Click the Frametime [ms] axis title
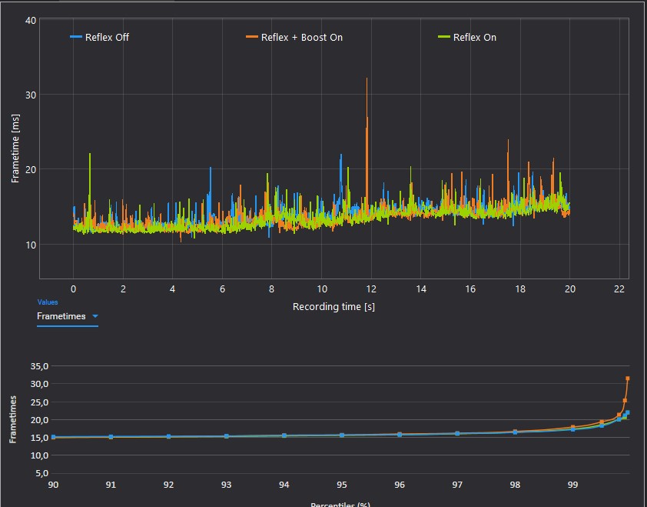Screen dimensions: 647x507 [15, 148]
